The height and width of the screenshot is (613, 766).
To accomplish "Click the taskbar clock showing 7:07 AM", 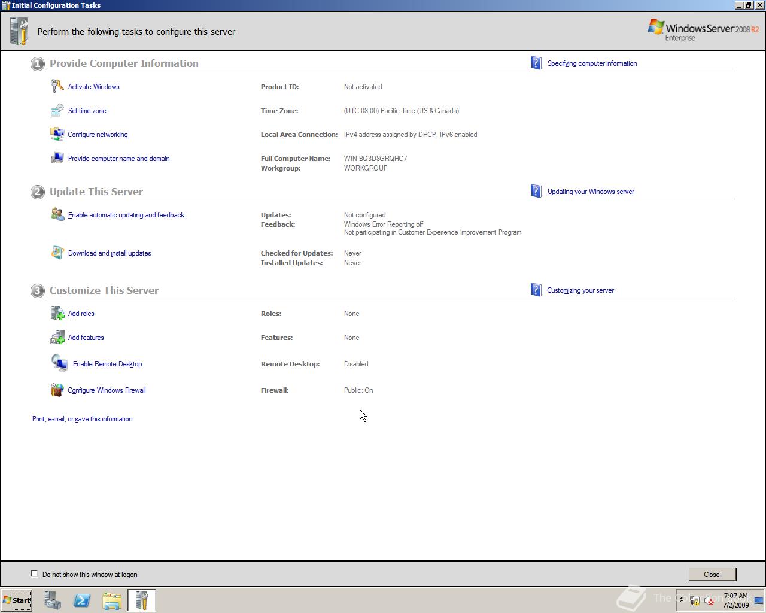I will pyautogui.click(x=735, y=596).
